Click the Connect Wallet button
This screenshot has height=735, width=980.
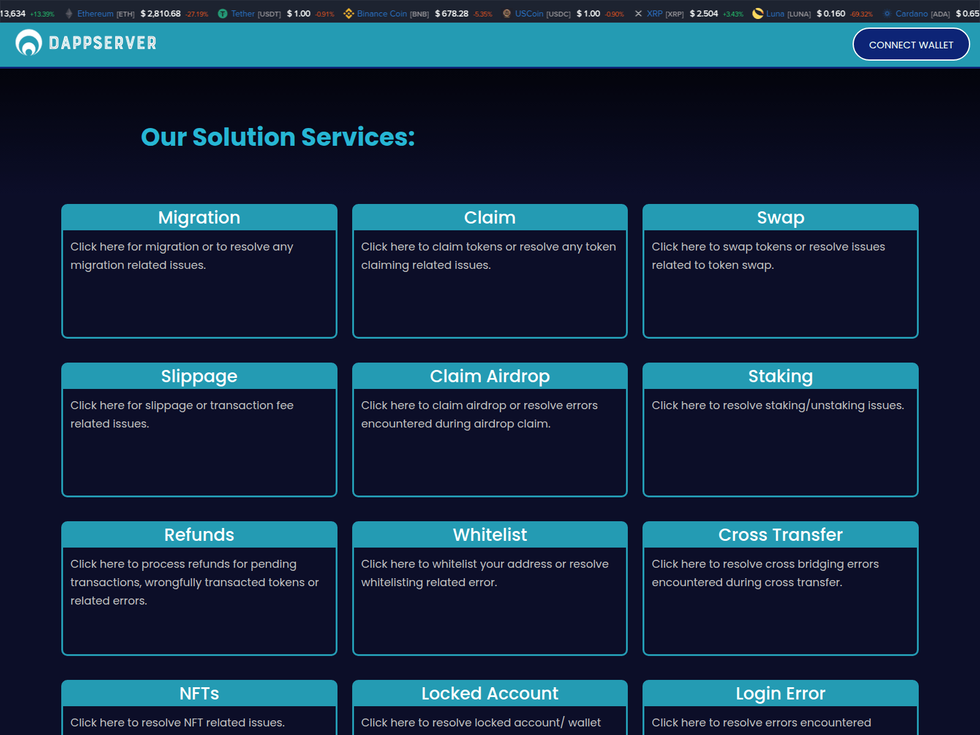pyautogui.click(x=911, y=45)
